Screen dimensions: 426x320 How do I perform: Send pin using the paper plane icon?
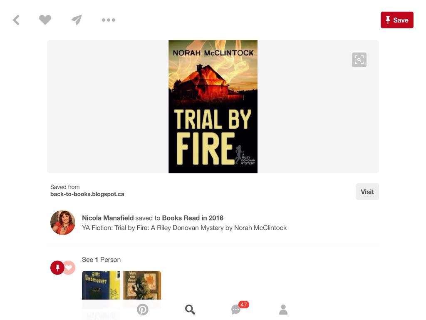coord(77,20)
